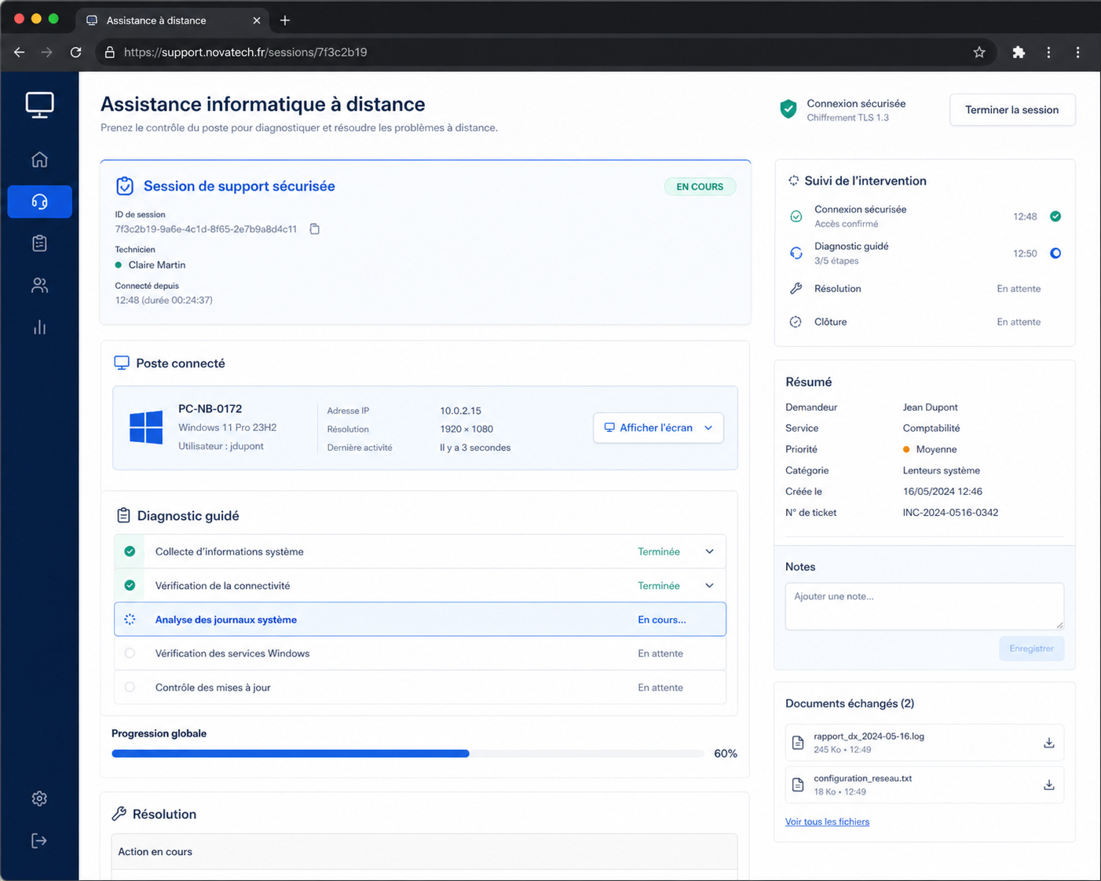This screenshot has height=881, width=1101.
Task: Click the blue status circle of Diagnostic guidé
Action: (1055, 254)
